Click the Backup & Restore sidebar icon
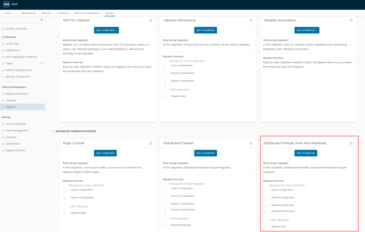This screenshot has width=365, height=232. point(3,94)
